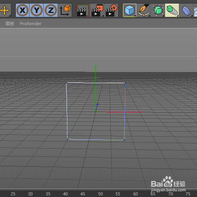Open the 面板 menu
The height and width of the screenshot is (197, 197).
coord(10,24)
